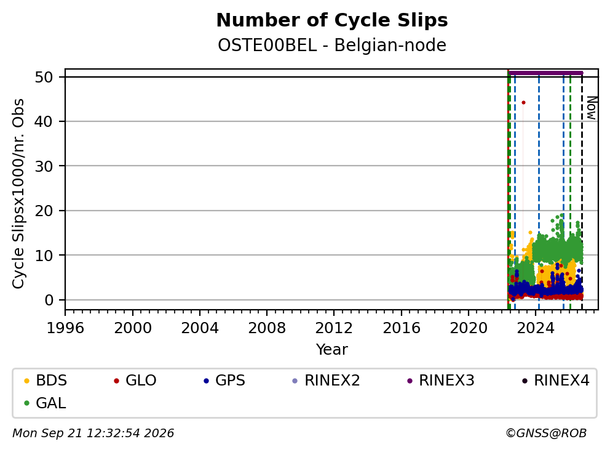
Task: Click the Cycle Slipsx1000/nr. Obs axis label
Action: tap(18, 193)
